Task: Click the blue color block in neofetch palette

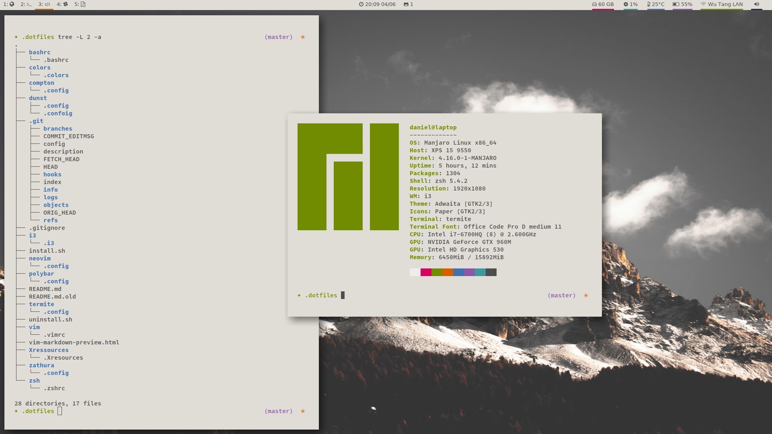Action: coord(458,272)
